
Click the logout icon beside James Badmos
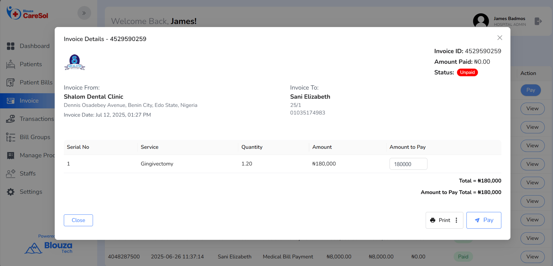(x=538, y=21)
